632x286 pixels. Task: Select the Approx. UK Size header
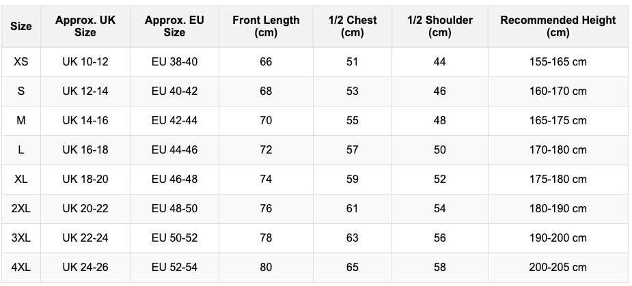[x=85, y=27]
